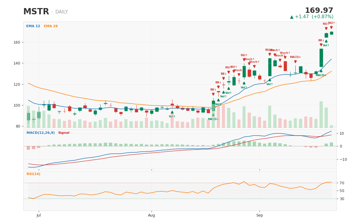Click the MSTR ticker title
358x224 pixels.
pyautogui.click(x=36, y=12)
